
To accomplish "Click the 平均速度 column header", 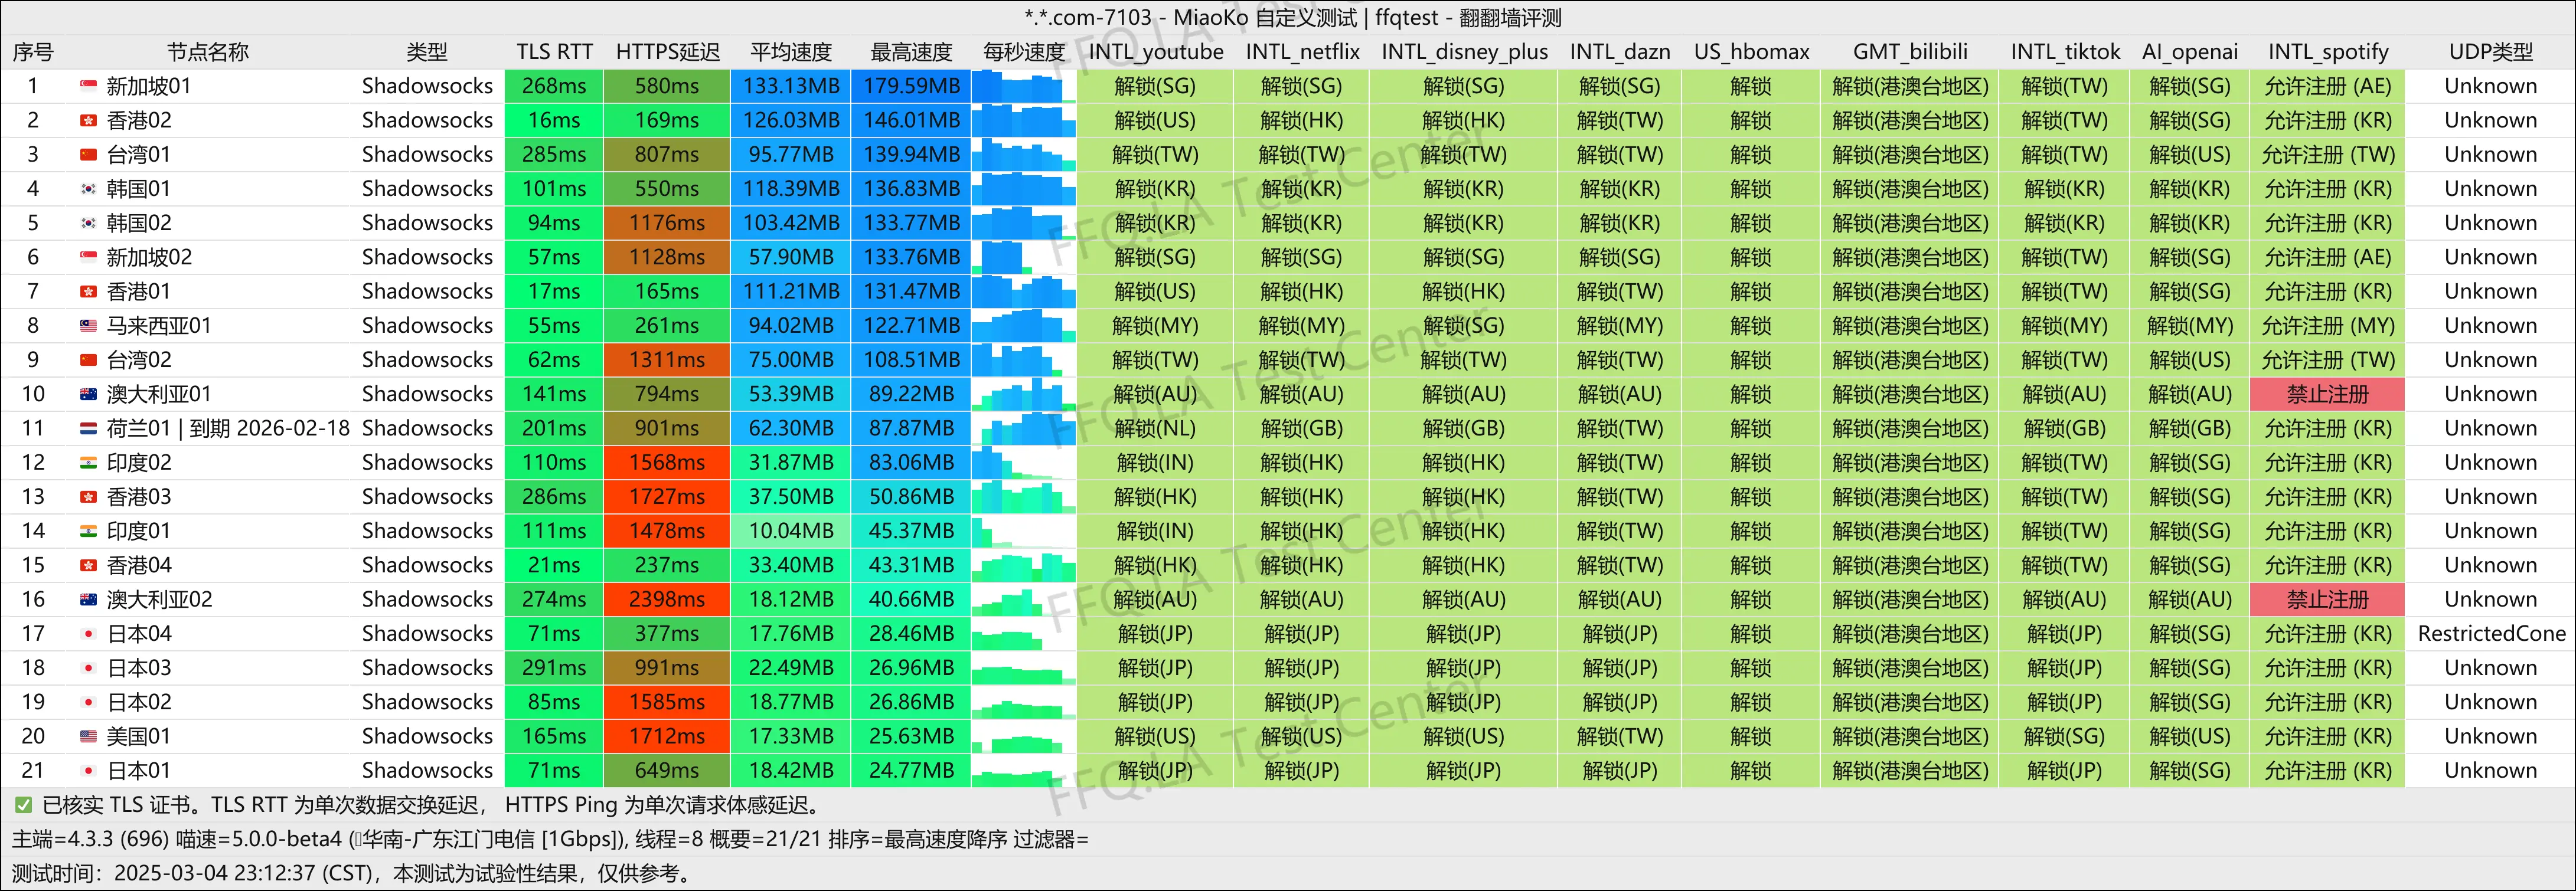I will coord(791,52).
